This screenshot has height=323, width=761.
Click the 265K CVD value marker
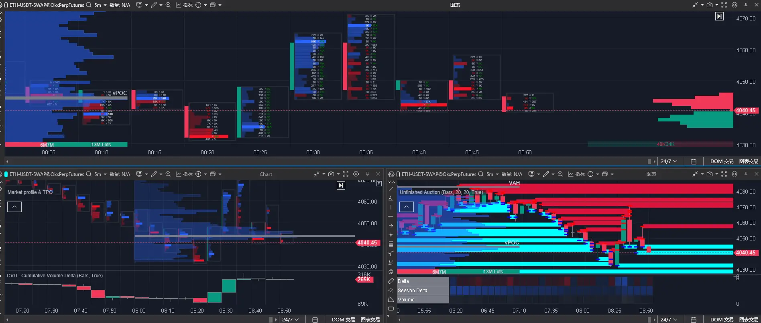tap(364, 280)
